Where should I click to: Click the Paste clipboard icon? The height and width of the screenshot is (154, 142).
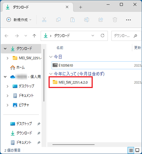[72, 19]
